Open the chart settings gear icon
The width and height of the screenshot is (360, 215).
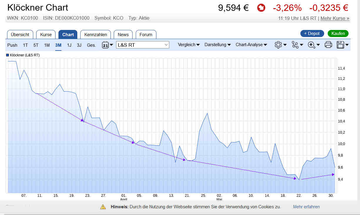278,45
